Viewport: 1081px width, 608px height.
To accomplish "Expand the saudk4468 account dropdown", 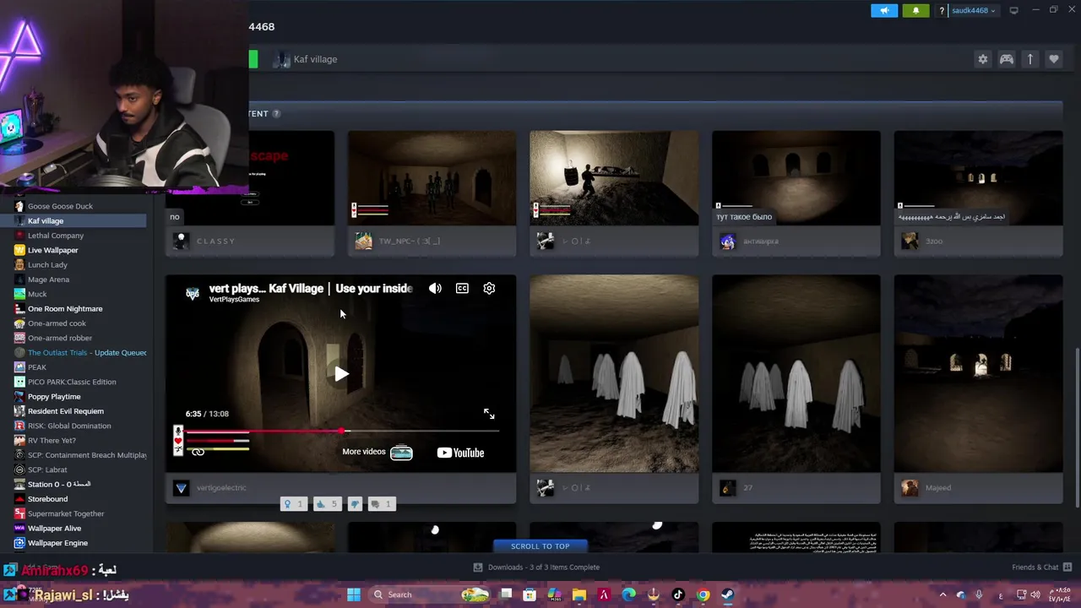I will coord(974,11).
